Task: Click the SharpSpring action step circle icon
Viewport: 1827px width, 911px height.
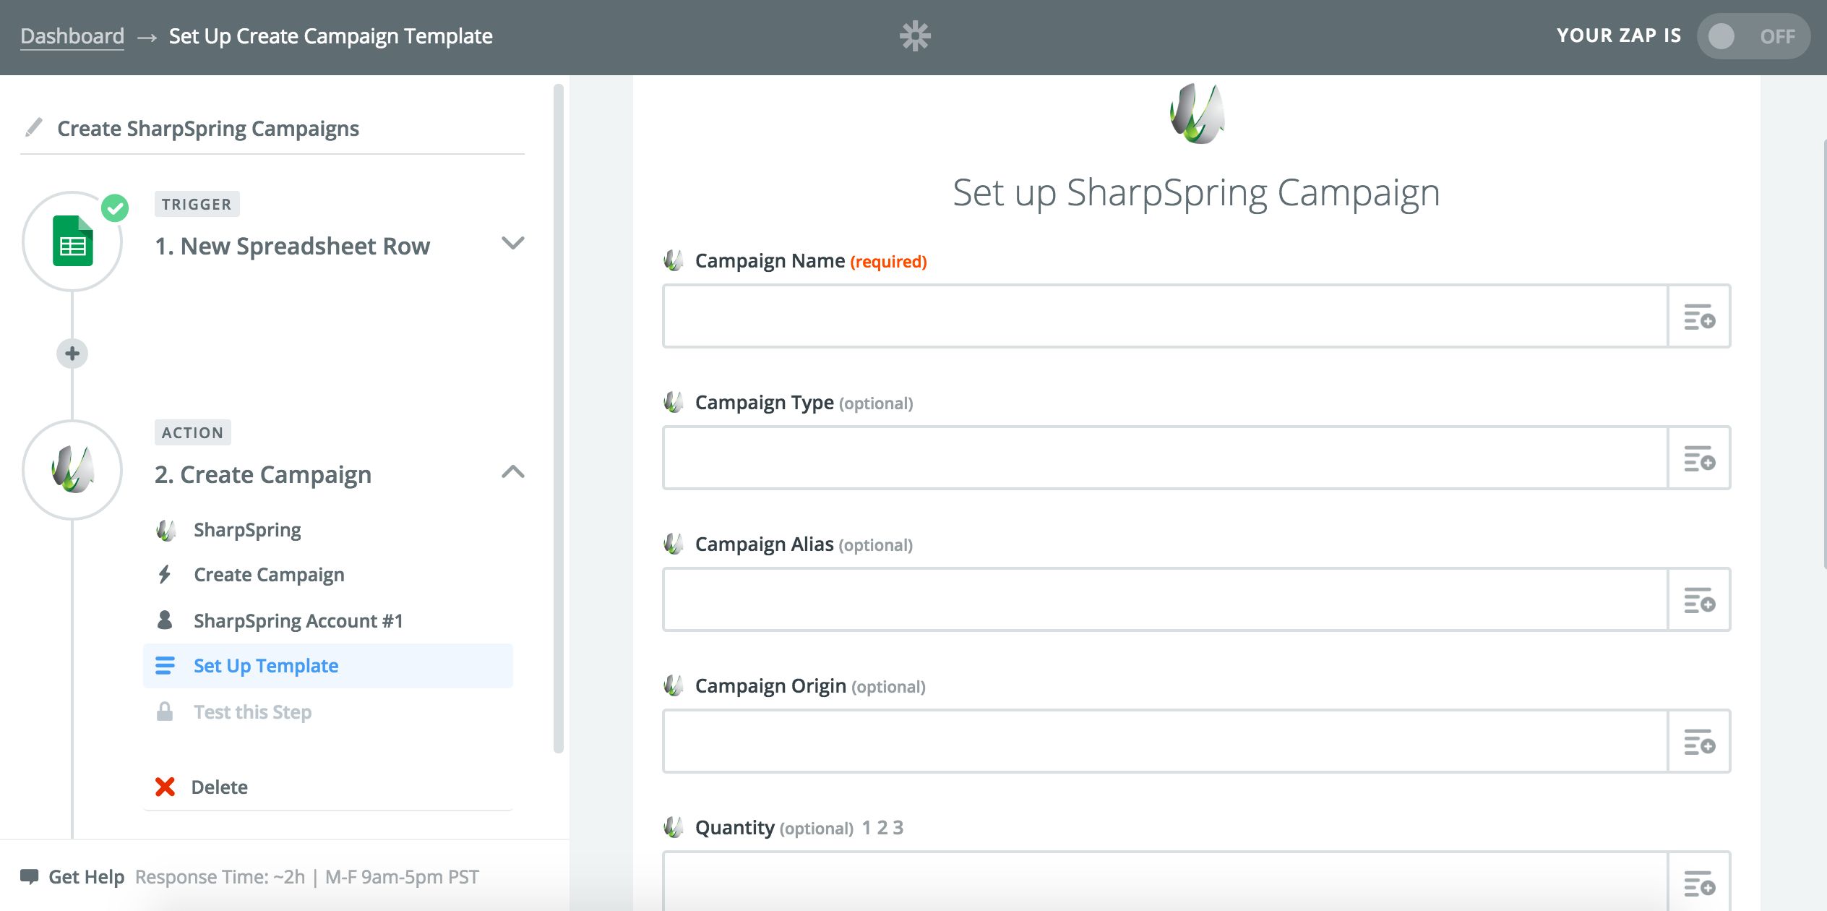Action: 72,470
